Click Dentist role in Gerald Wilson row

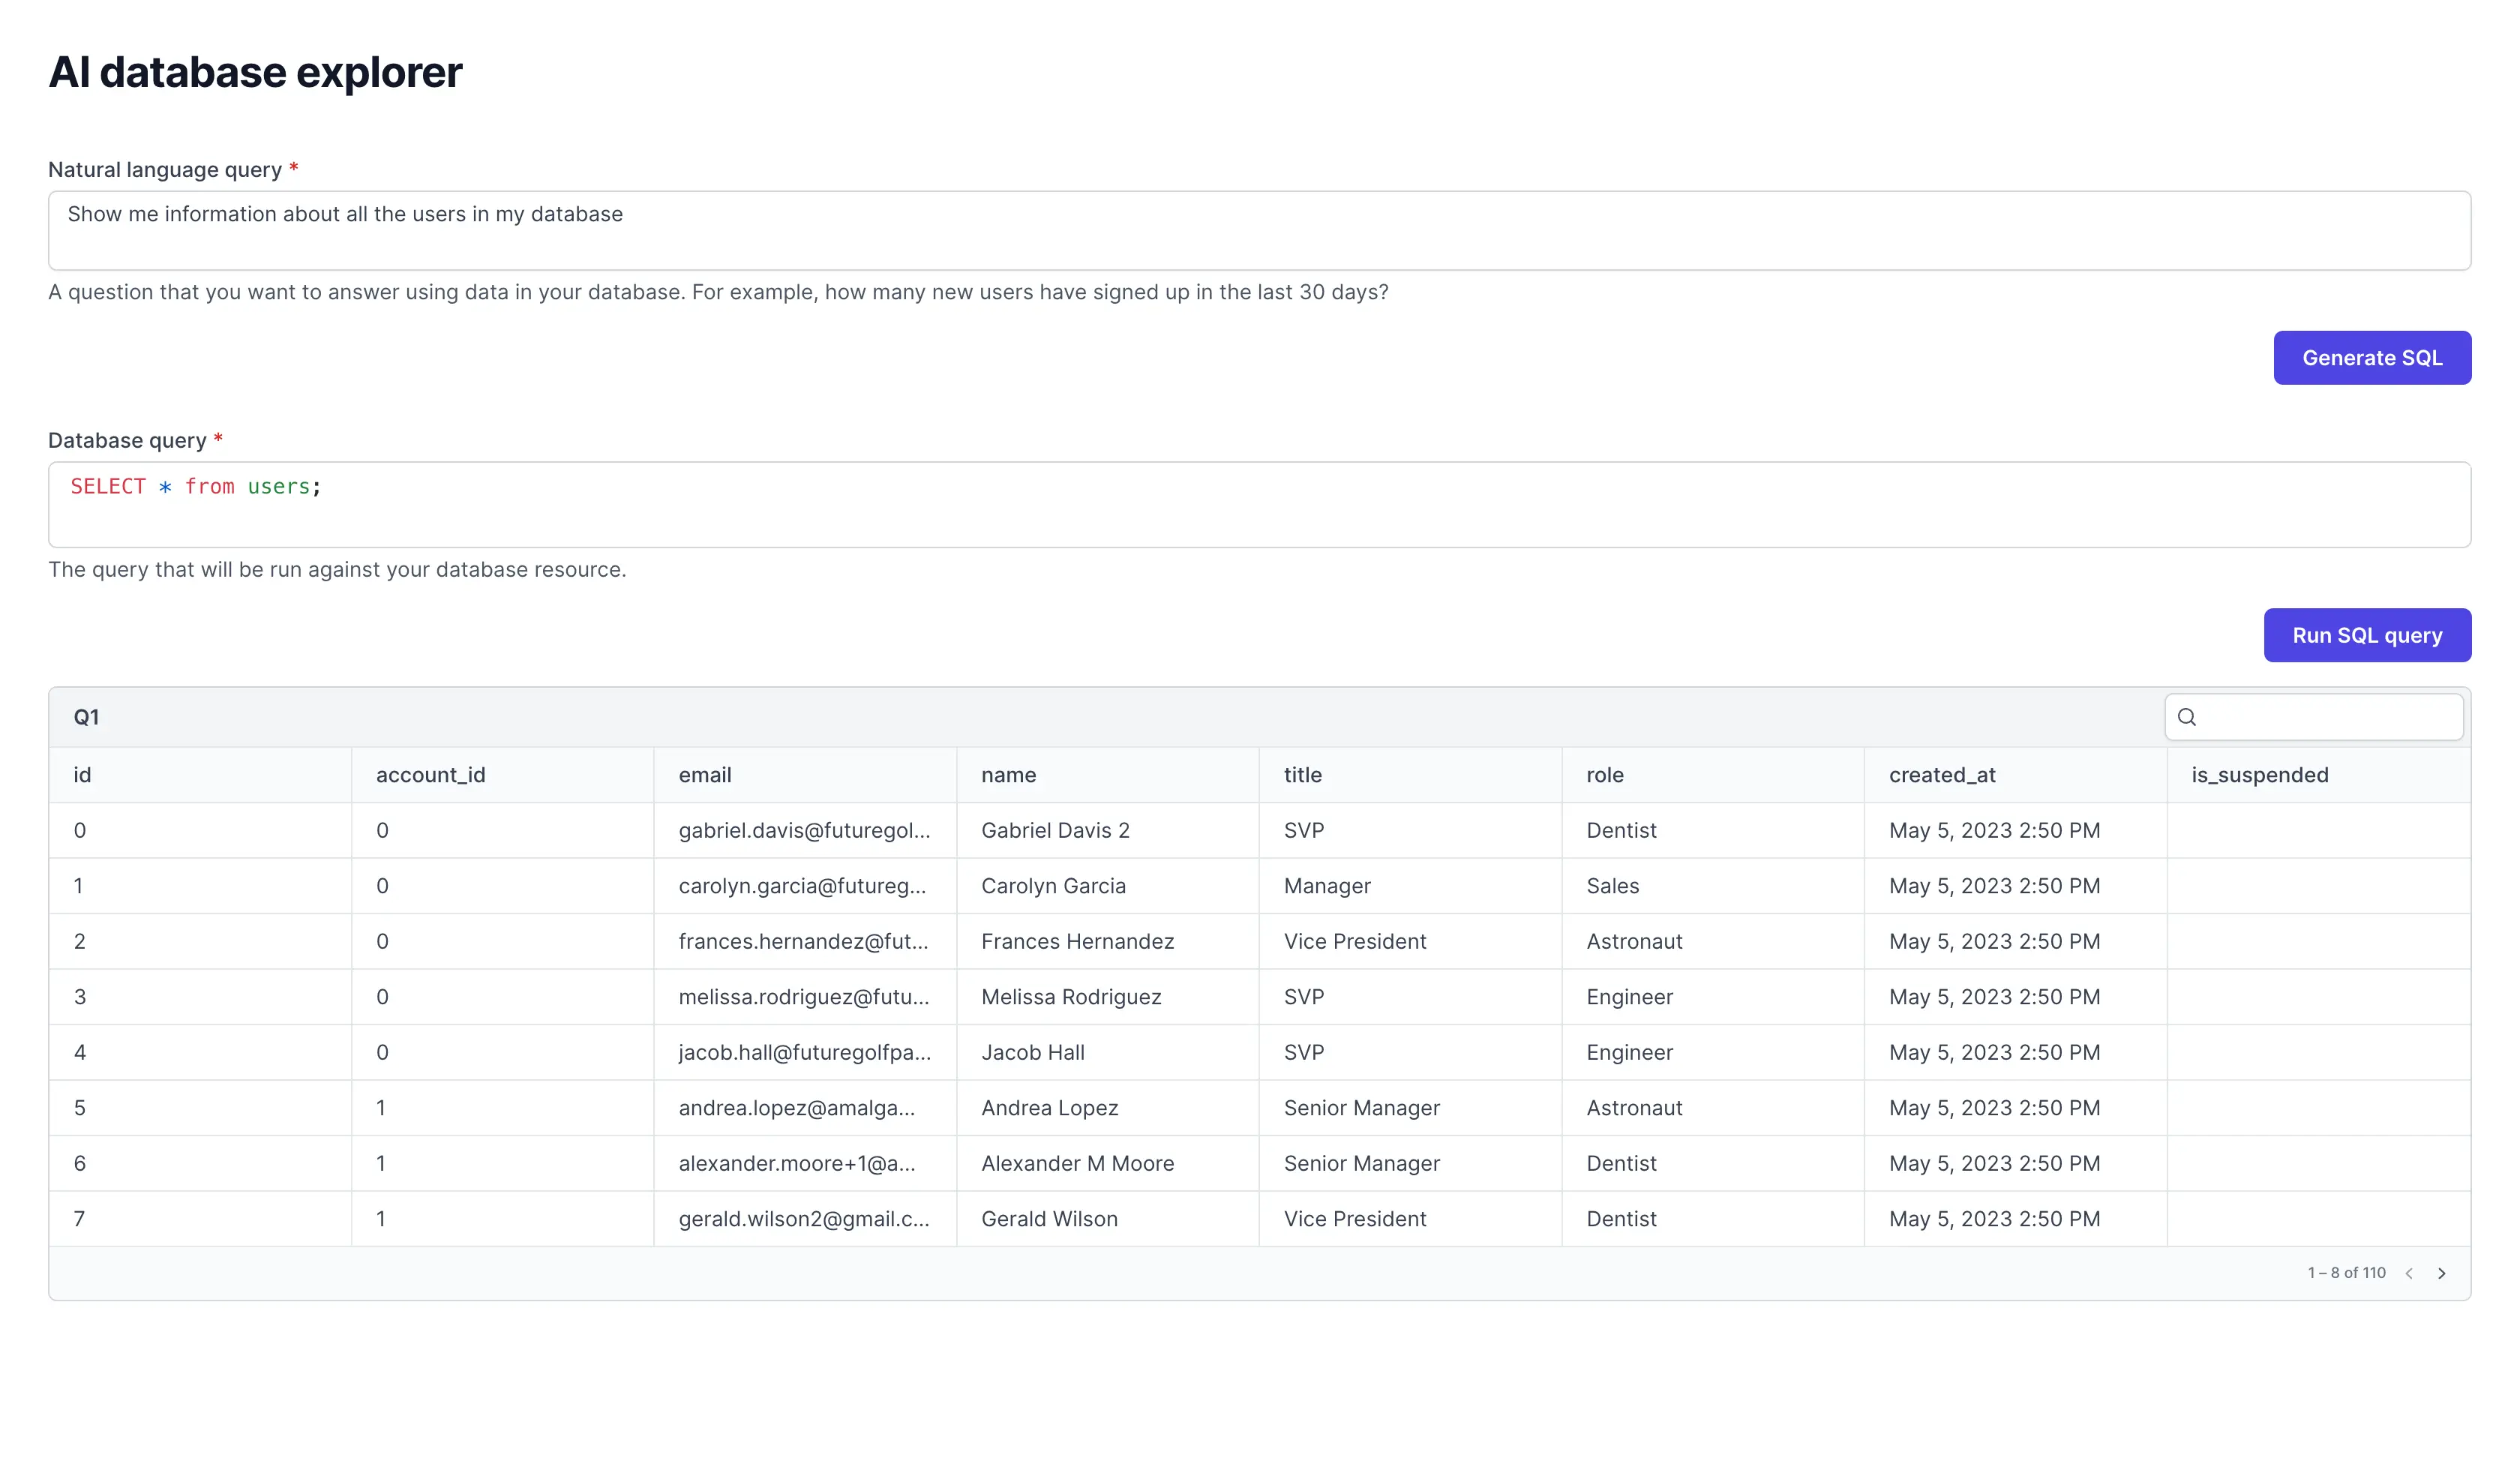(x=1713, y=1219)
